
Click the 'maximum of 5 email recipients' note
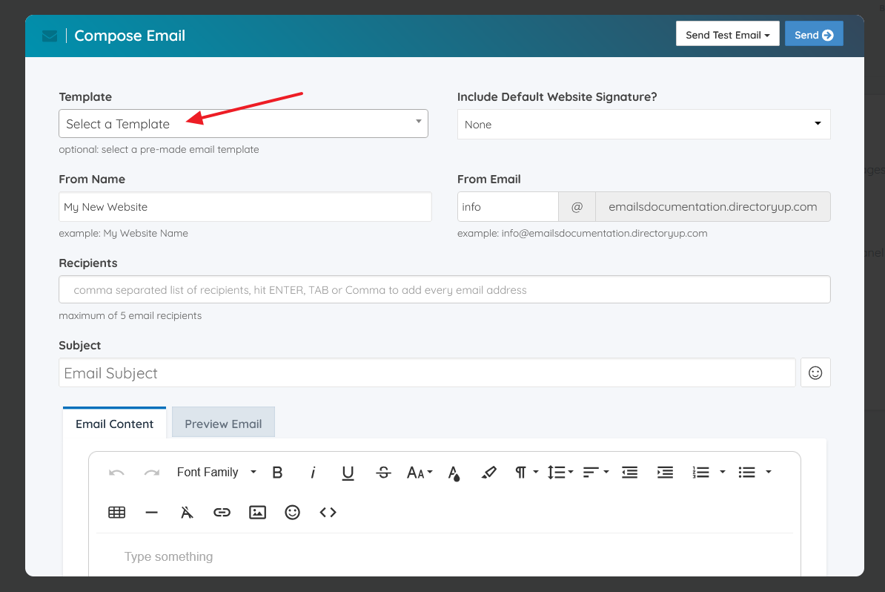tap(130, 316)
